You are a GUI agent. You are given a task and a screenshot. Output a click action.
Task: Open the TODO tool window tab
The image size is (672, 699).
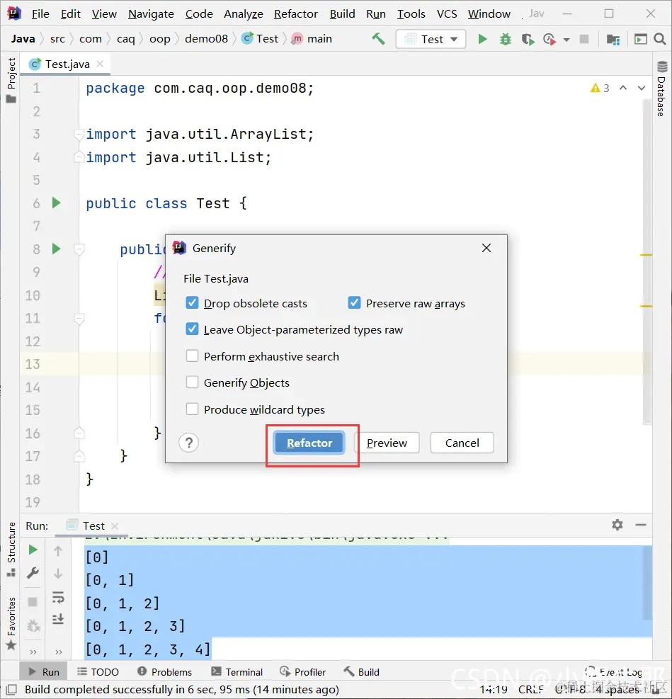[98, 672]
